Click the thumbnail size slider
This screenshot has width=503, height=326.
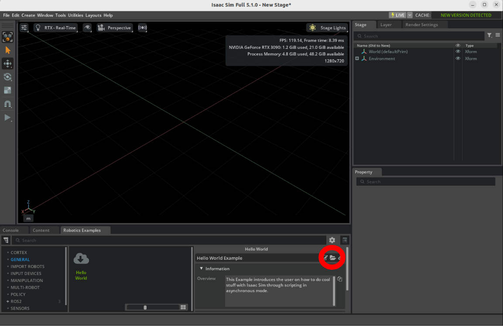pos(145,307)
